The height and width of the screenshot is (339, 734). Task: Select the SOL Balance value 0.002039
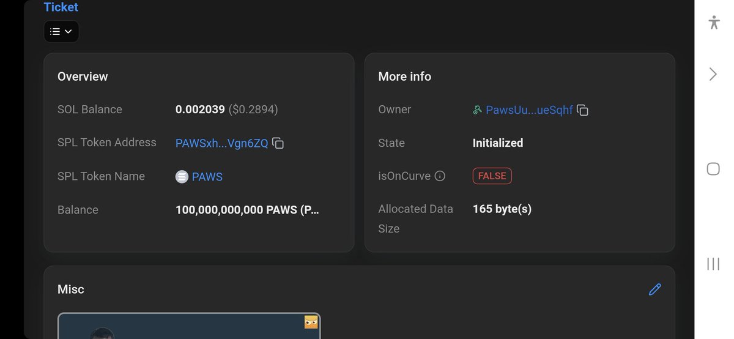tap(200, 110)
